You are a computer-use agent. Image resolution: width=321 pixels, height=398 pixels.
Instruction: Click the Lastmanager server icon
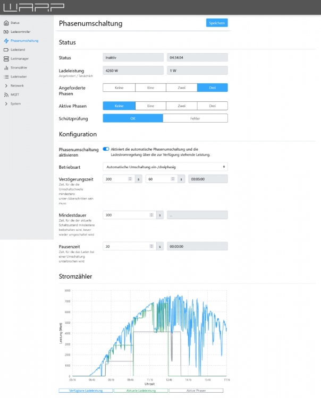tap(6, 59)
